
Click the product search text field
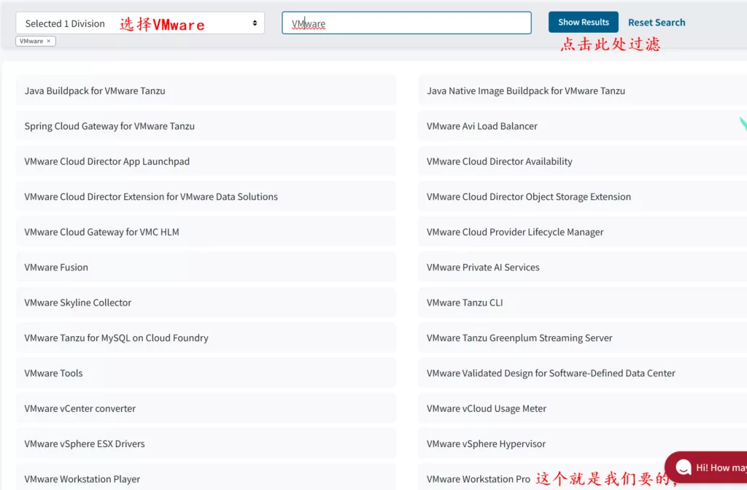[x=406, y=23]
